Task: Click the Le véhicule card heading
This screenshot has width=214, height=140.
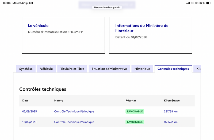Action: coord(38,26)
